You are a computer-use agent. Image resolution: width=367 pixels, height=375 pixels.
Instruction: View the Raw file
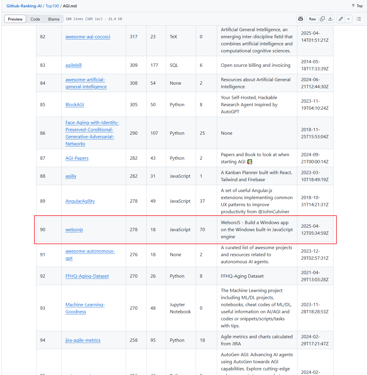point(312,19)
